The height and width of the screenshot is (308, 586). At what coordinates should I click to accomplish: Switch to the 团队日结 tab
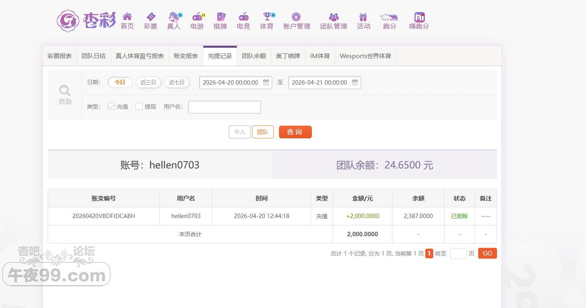pos(94,56)
